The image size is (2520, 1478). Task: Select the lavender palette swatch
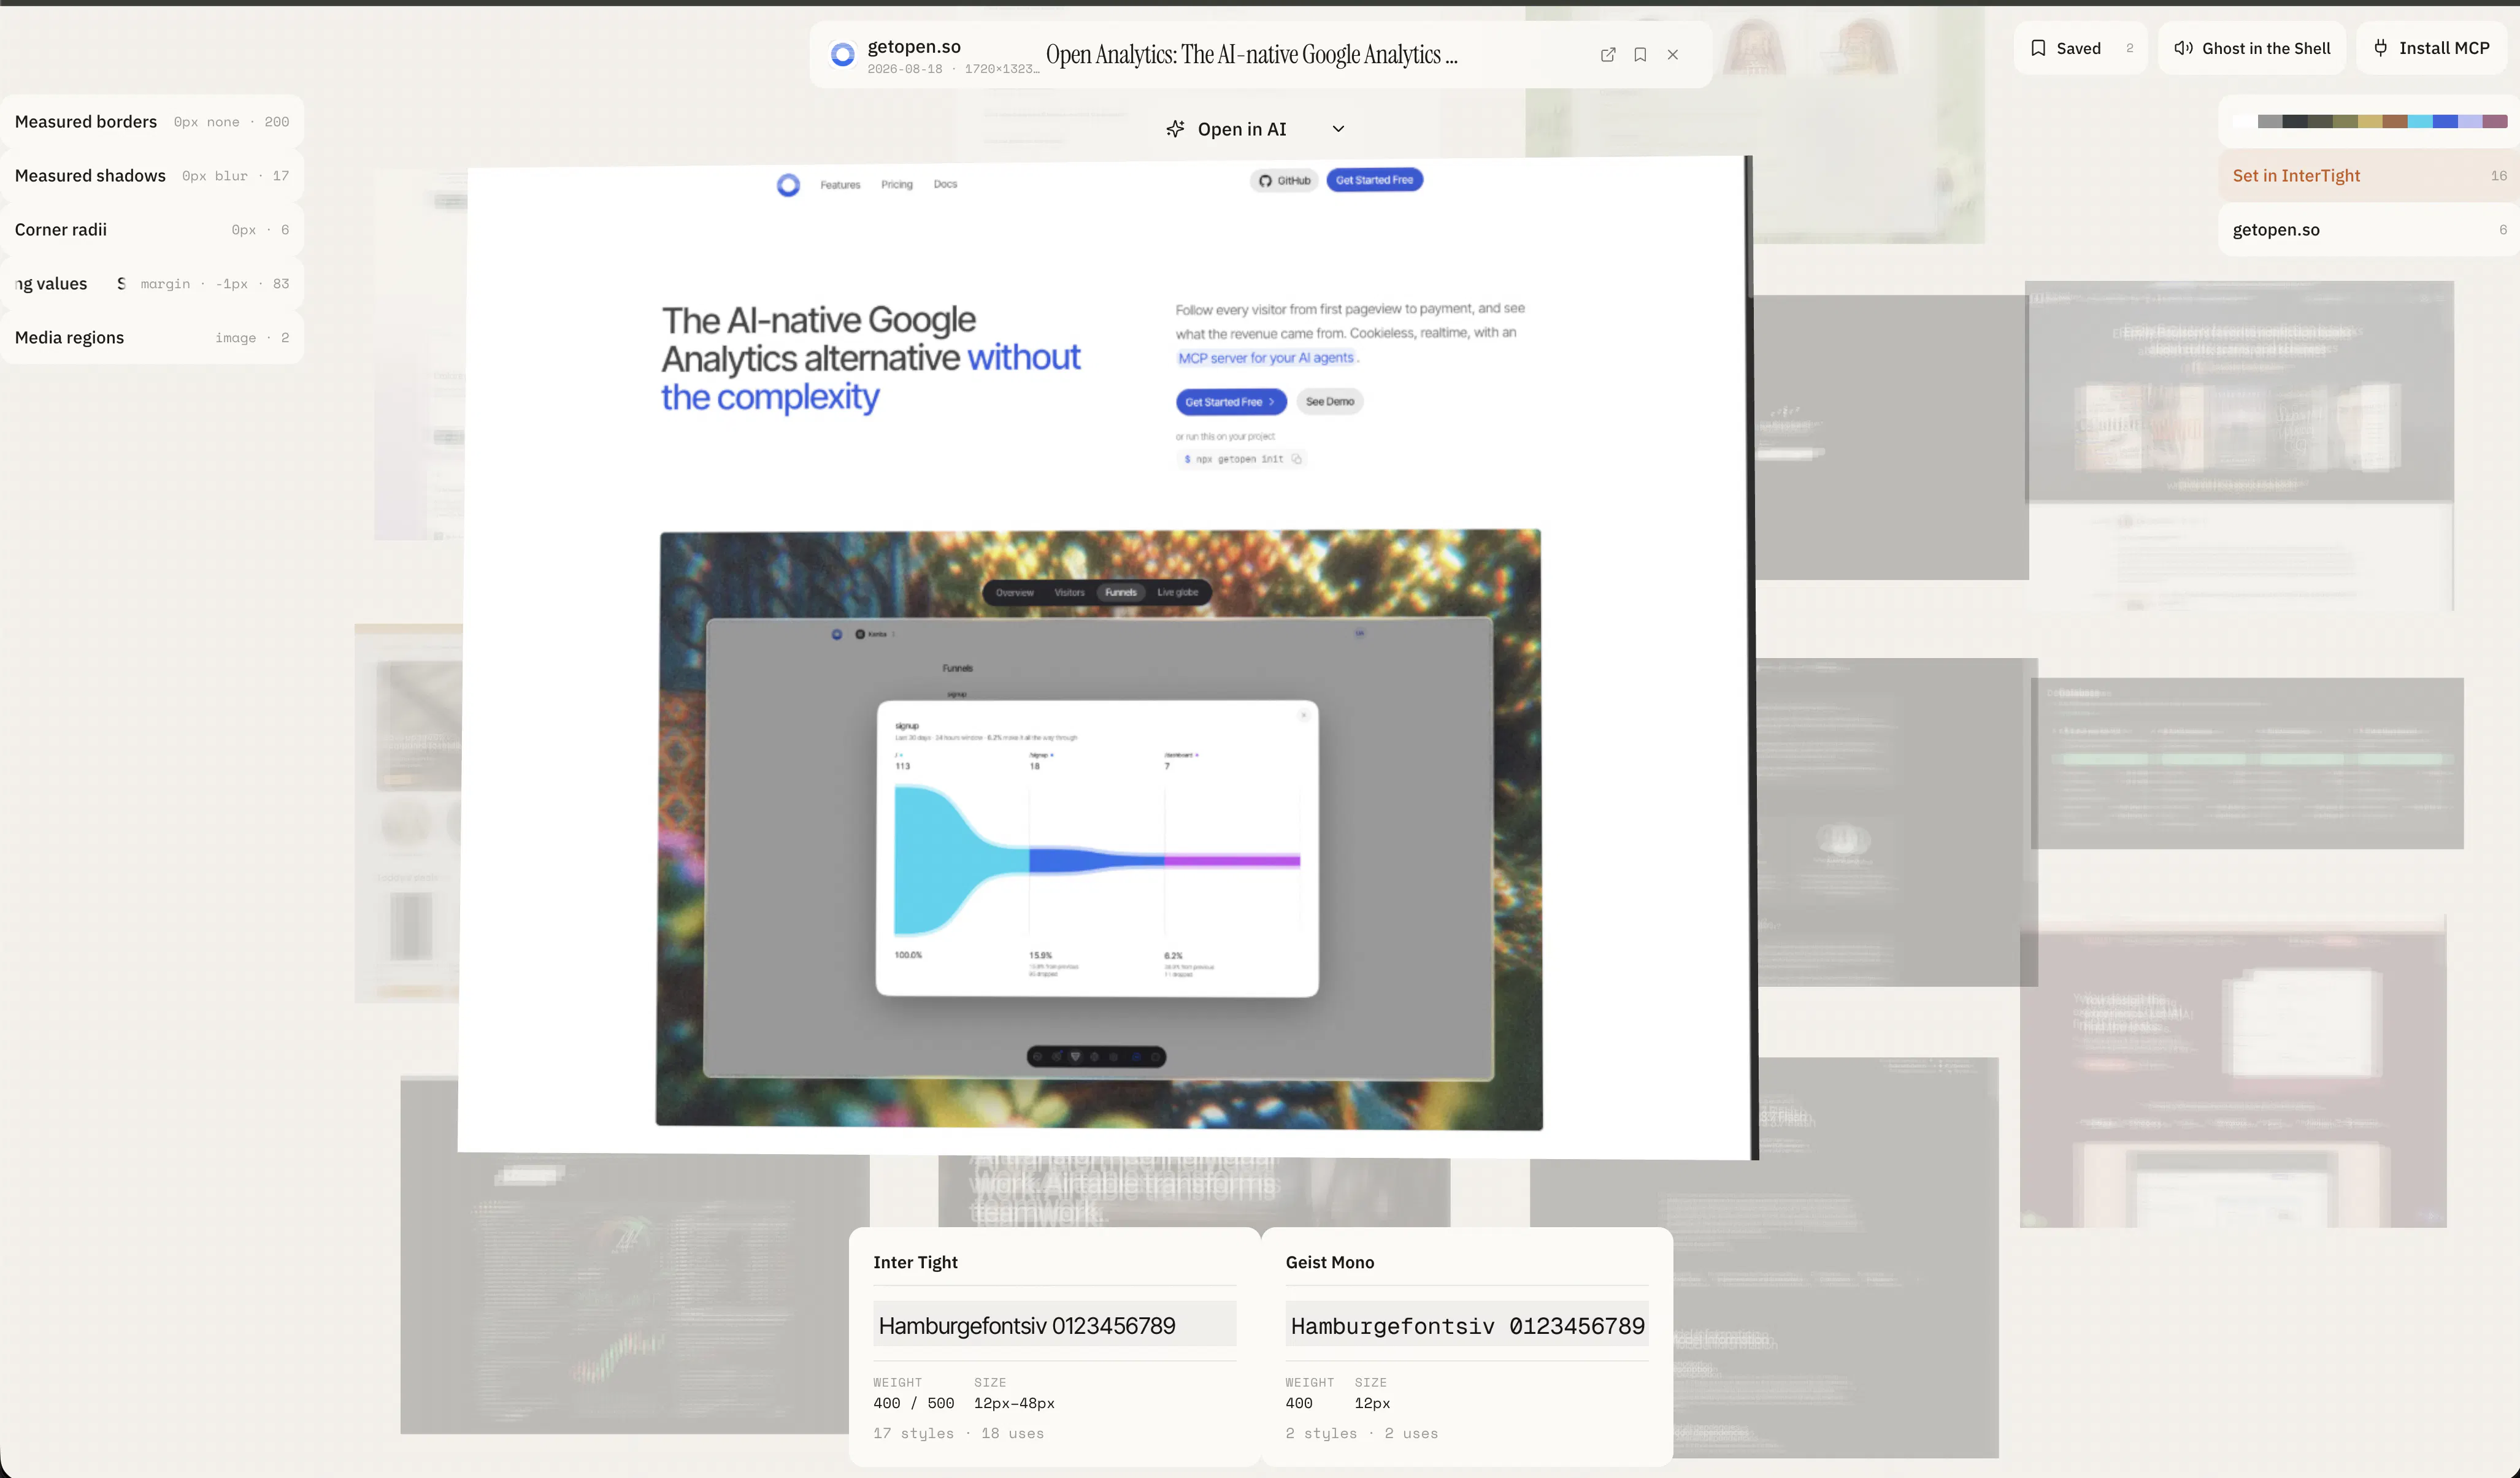coord(2470,122)
